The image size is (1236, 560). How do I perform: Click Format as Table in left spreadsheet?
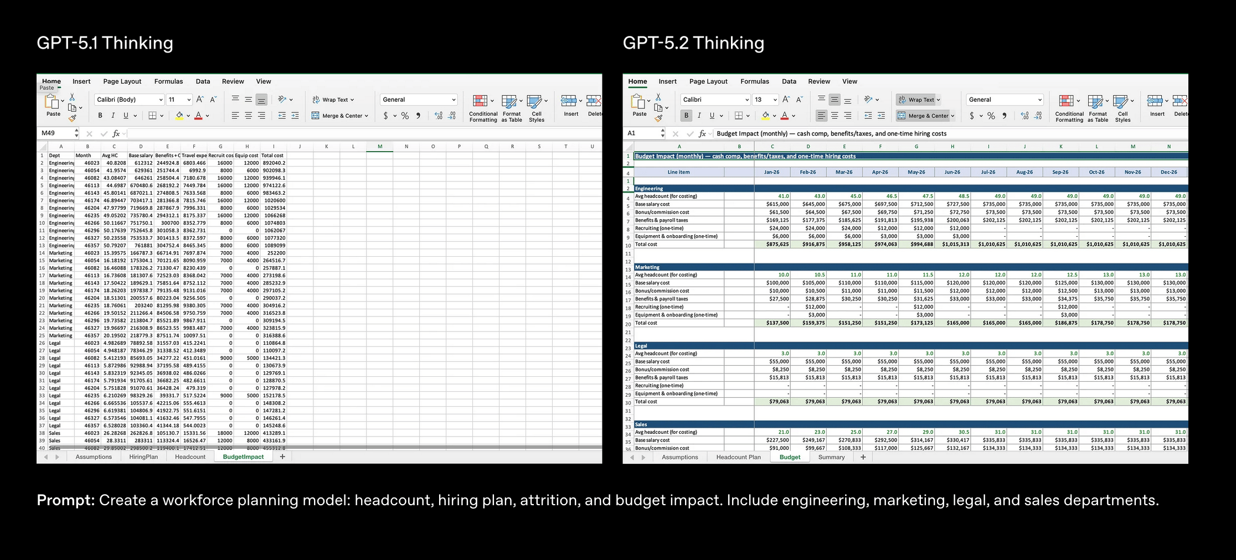click(511, 107)
